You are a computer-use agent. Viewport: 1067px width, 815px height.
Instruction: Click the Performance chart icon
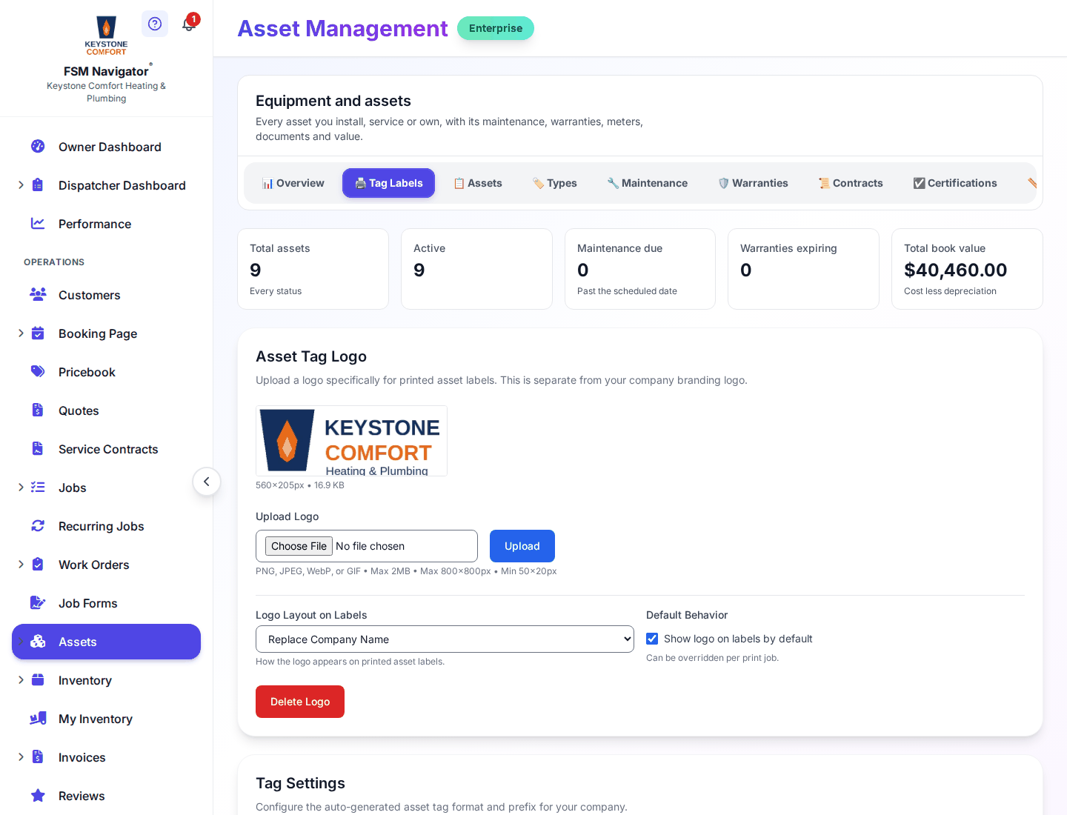click(x=38, y=224)
